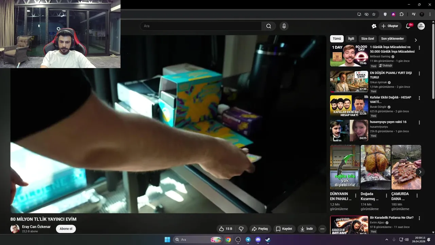Toggle the system tray volume icon
This screenshot has height=245, width=435.
tap(407, 240)
